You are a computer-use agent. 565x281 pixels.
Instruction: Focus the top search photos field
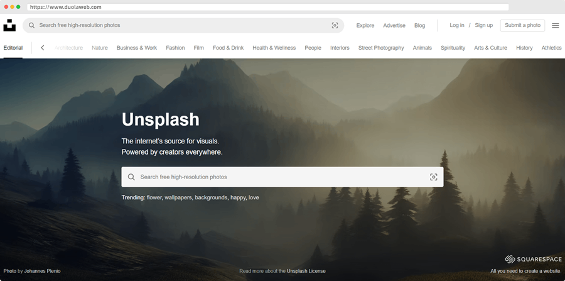point(183,25)
